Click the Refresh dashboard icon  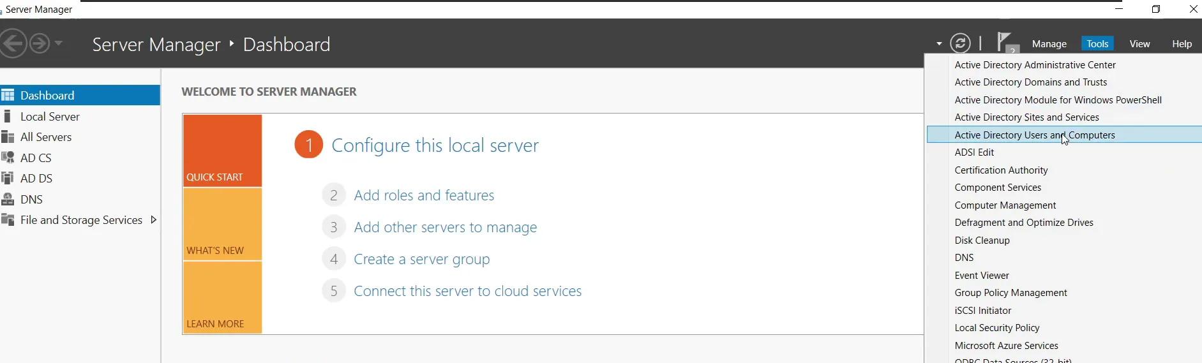click(960, 43)
